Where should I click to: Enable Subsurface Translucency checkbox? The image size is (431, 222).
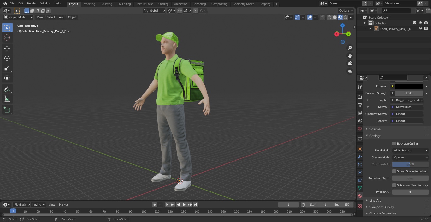coord(394,185)
